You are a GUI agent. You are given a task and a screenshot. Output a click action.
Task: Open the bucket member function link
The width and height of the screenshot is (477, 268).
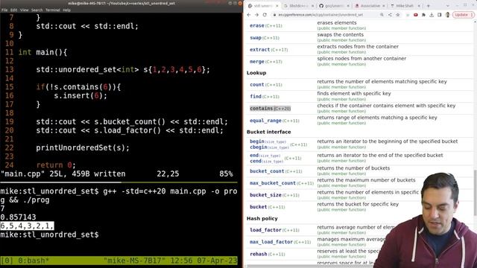click(x=259, y=207)
